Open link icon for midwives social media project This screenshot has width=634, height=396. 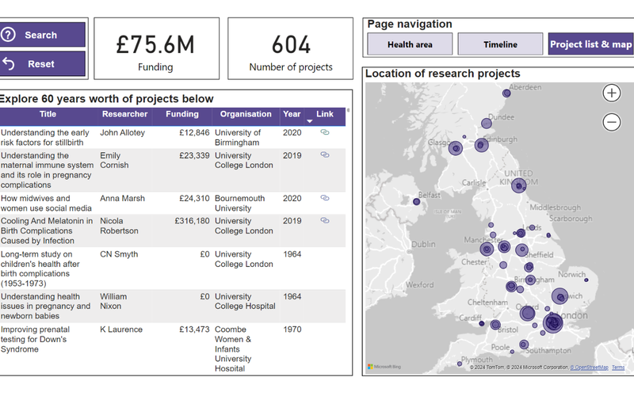pos(325,199)
